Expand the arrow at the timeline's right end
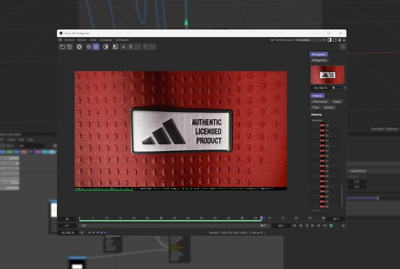The width and height of the screenshot is (400, 269). (343, 226)
